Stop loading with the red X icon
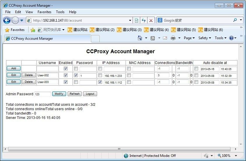The image size is (246, 161). click(151, 20)
